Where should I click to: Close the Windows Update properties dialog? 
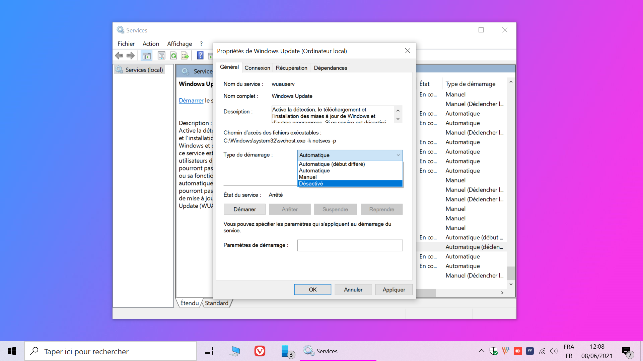(408, 51)
